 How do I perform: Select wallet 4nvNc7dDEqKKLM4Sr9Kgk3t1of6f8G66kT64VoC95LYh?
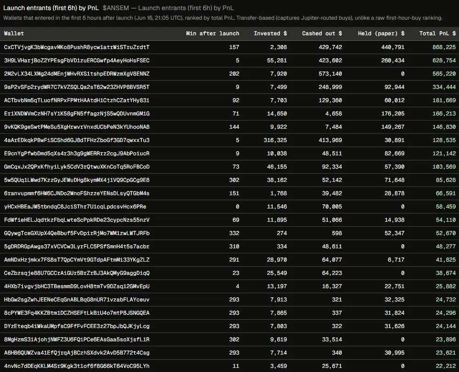(77, 366)
